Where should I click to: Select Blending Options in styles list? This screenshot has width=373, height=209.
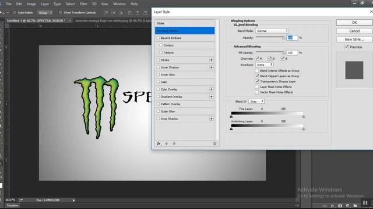[185, 31]
